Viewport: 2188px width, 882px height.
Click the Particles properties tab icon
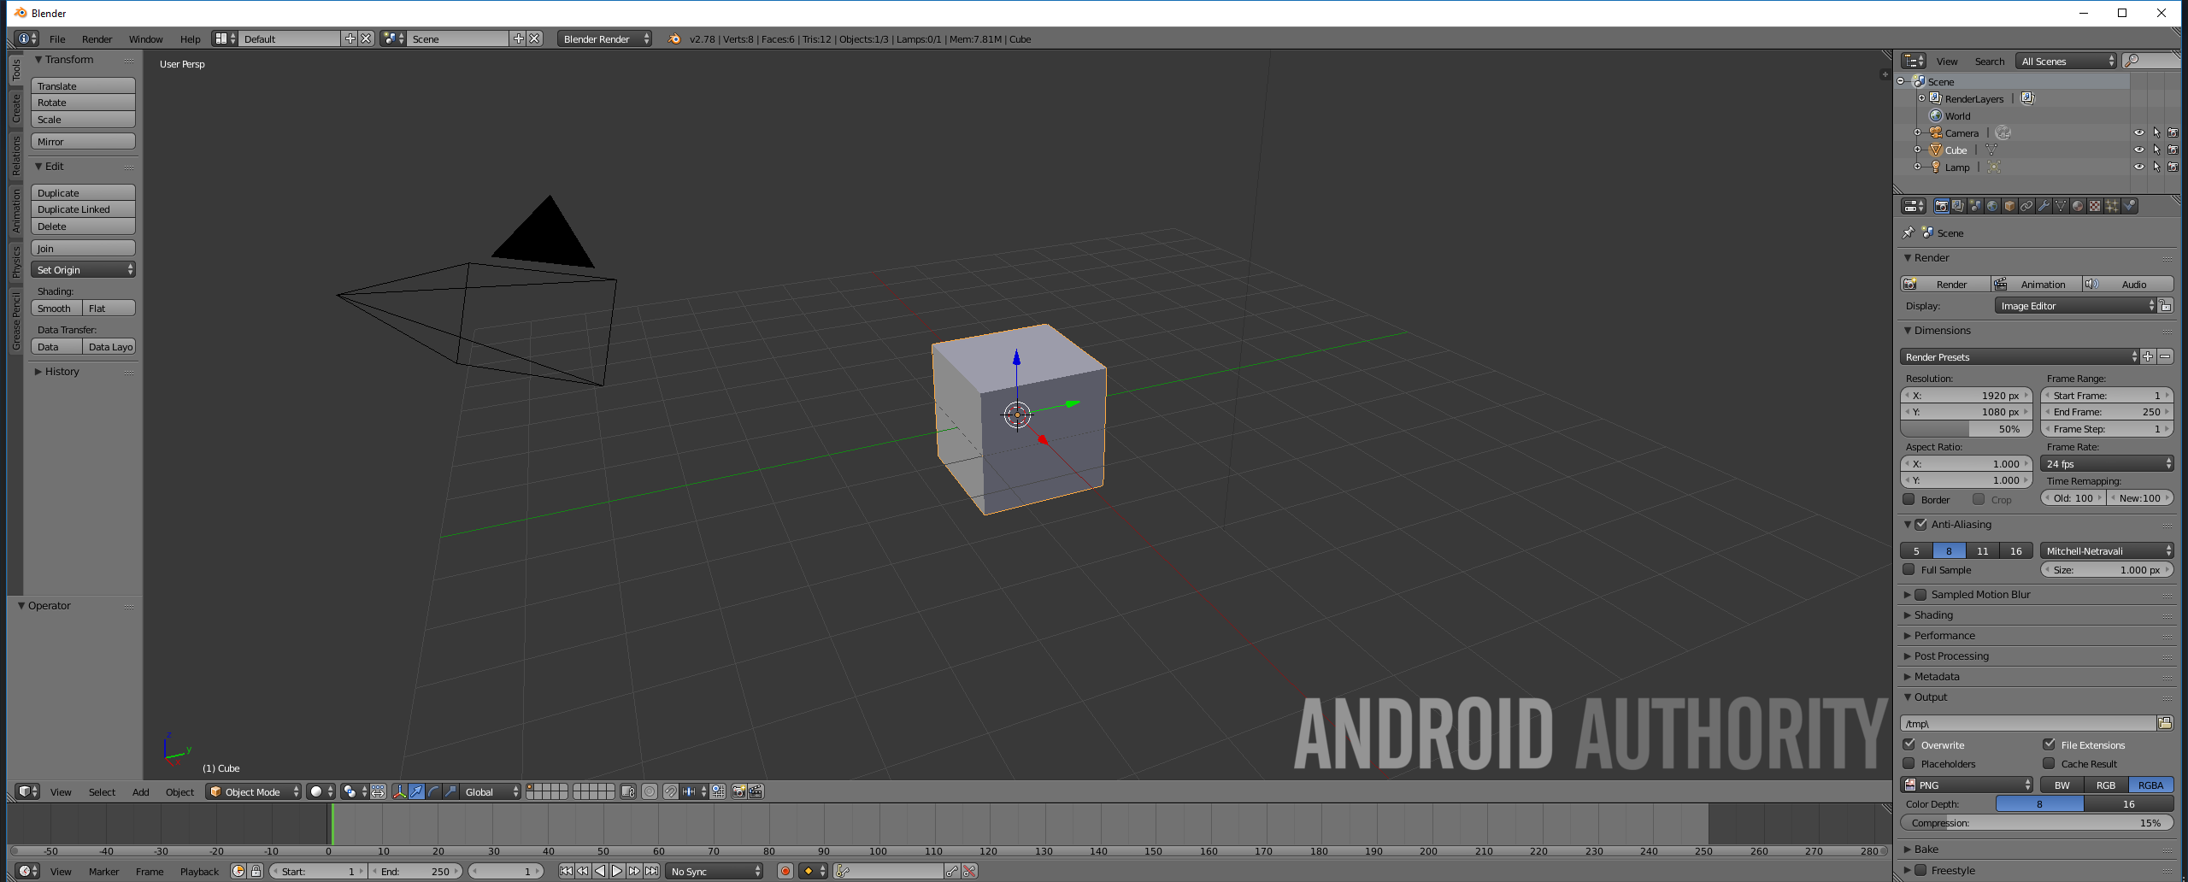(x=2112, y=206)
